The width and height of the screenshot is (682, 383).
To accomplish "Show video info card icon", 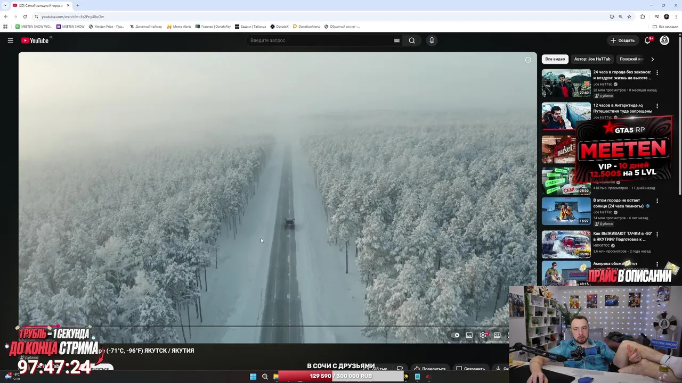I will 528,60.
